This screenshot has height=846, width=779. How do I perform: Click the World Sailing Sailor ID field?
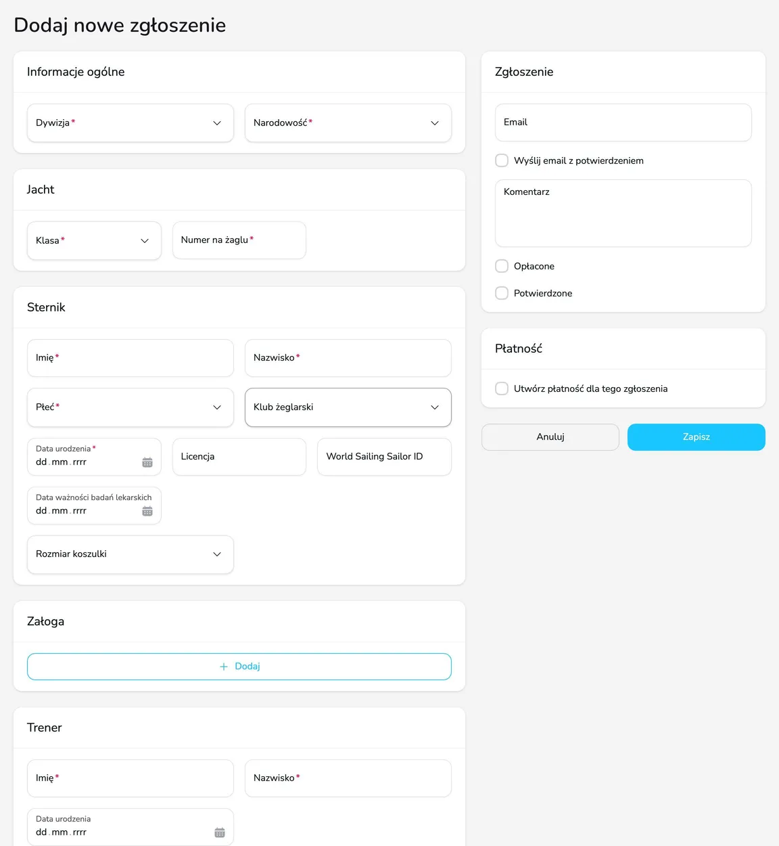(384, 457)
